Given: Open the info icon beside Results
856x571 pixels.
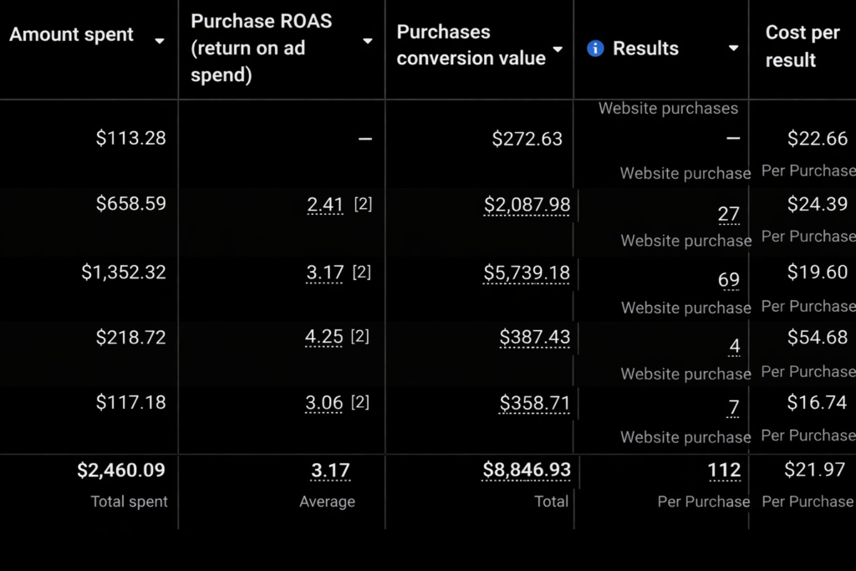Looking at the screenshot, I should click(x=595, y=48).
